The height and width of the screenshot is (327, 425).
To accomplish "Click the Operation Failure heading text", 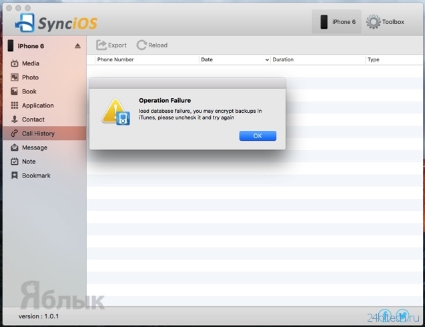I will coord(165,100).
